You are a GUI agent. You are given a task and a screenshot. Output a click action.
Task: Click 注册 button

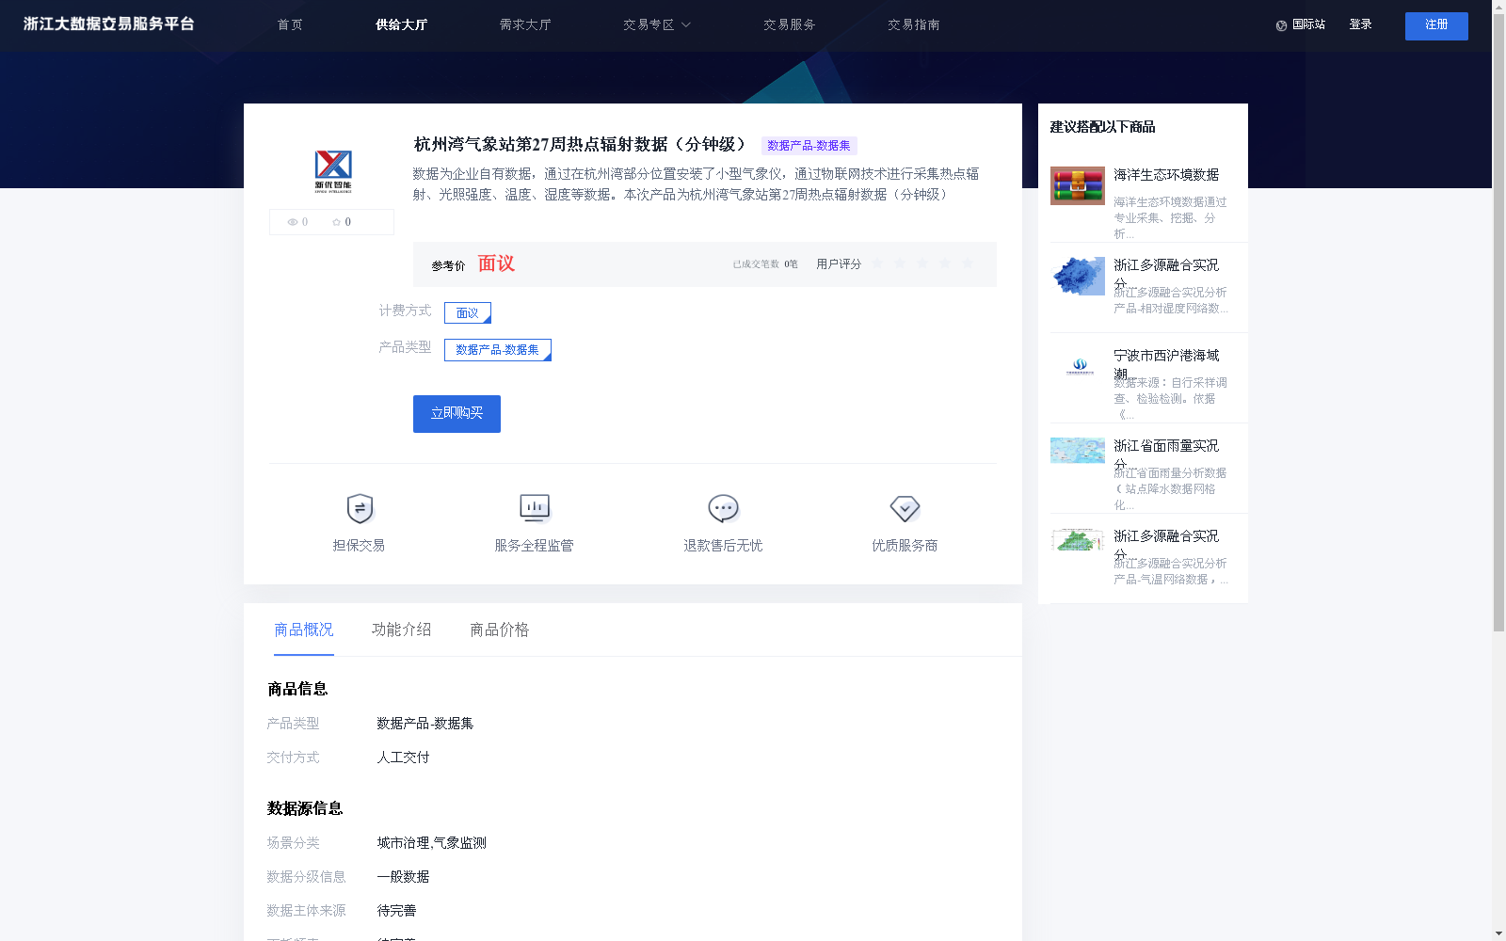pos(1436,26)
